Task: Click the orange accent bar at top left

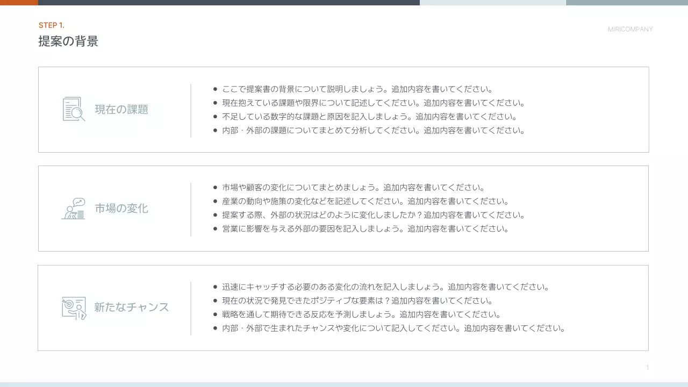Action: pyautogui.click(x=19, y=3)
